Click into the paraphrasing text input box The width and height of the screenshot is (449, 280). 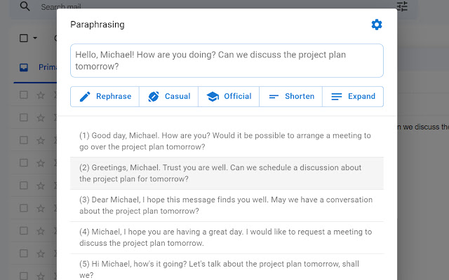click(x=227, y=61)
